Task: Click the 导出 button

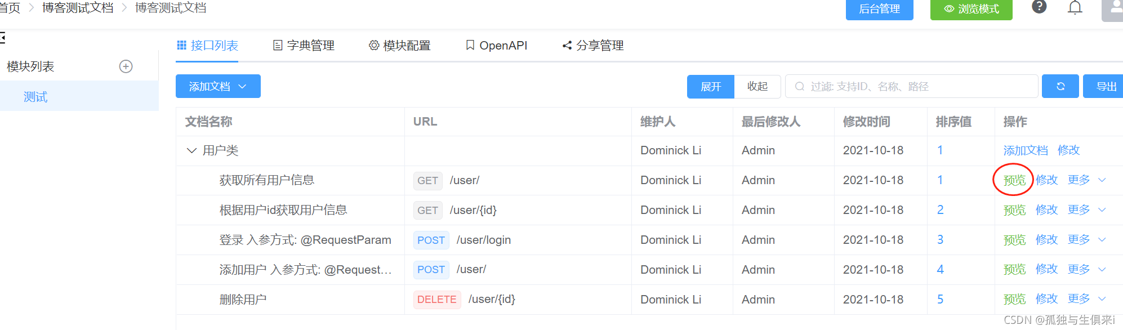Action: click(1104, 86)
